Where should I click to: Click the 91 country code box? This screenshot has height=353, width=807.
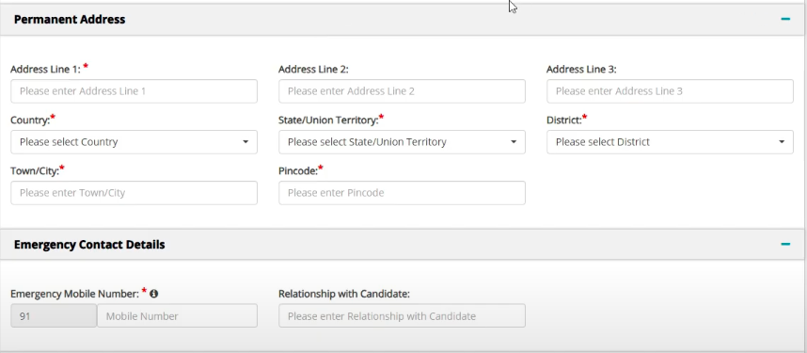tap(54, 316)
